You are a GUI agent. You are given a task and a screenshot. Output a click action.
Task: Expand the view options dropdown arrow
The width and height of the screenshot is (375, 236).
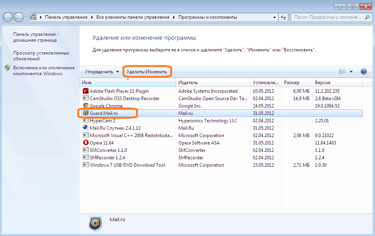[351, 72]
